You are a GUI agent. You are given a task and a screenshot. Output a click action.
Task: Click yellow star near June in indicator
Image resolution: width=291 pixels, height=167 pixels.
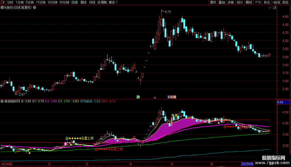coord(219,123)
